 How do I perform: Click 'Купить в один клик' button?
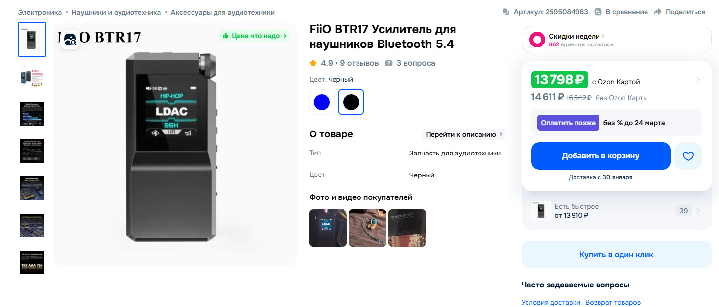[616, 255]
